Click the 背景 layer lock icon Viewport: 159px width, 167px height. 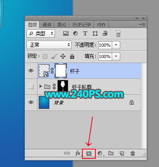click(x=132, y=102)
